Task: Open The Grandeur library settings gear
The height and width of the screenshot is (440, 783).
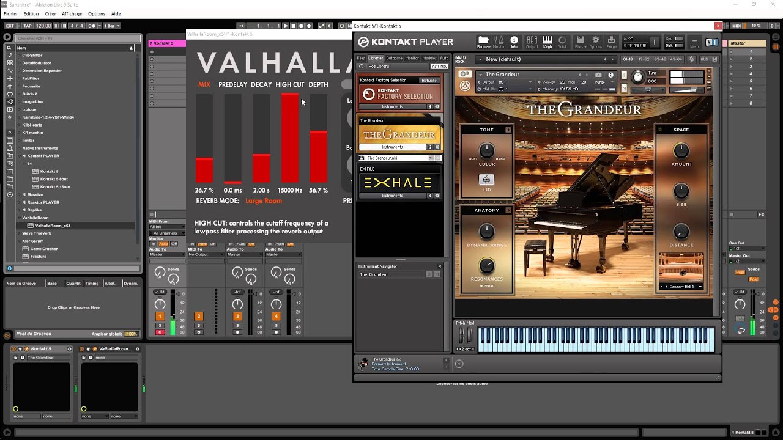Action: point(437,147)
